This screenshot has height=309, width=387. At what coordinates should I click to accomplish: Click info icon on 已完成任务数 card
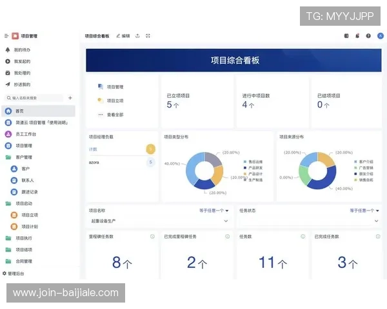click(x=378, y=236)
